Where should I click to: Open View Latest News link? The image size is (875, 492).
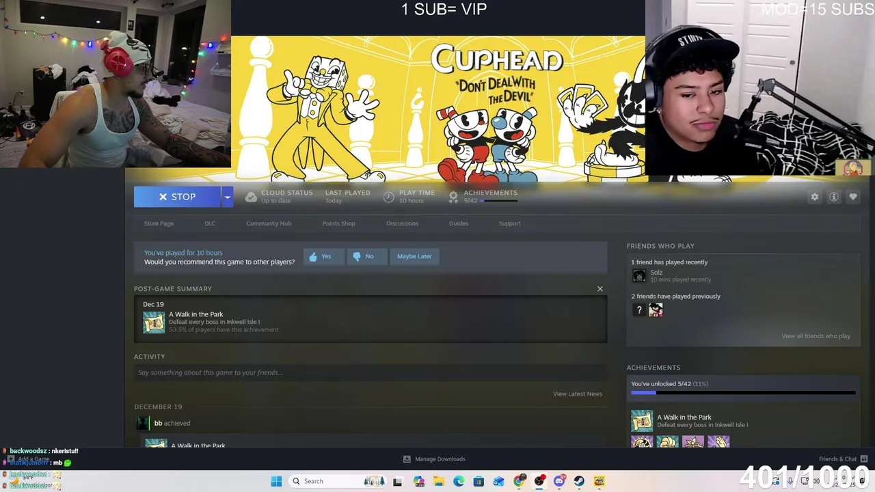click(578, 394)
